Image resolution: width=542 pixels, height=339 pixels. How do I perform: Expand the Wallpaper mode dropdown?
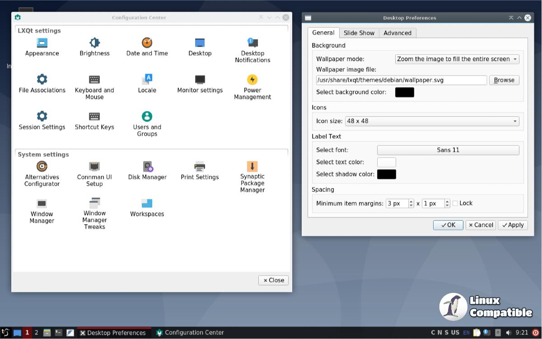(x=457, y=59)
